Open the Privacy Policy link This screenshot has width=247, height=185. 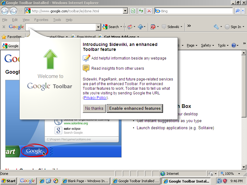click(95, 98)
